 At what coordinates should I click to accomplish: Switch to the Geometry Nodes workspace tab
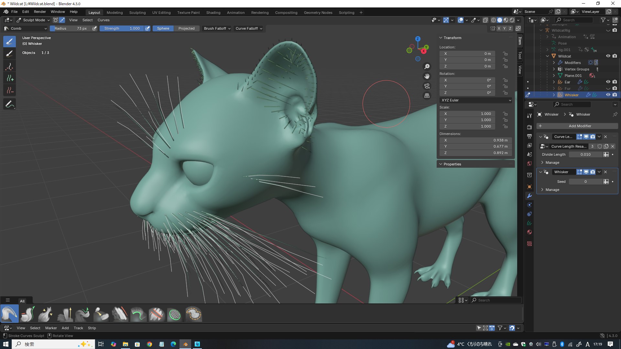pos(318,13)
